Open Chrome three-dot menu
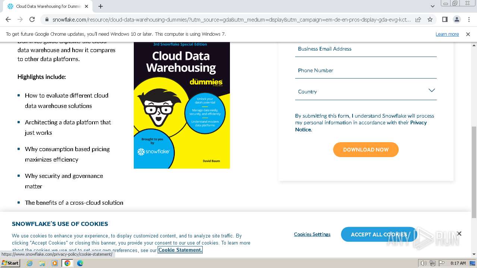Image resolution: width=477 pixels, height=268 pixels. 468,19
